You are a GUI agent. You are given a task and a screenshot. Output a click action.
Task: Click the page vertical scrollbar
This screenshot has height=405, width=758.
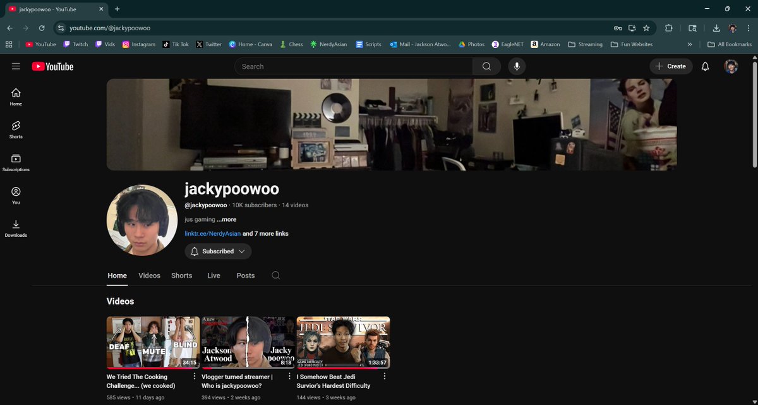click(x=754, y=114)
